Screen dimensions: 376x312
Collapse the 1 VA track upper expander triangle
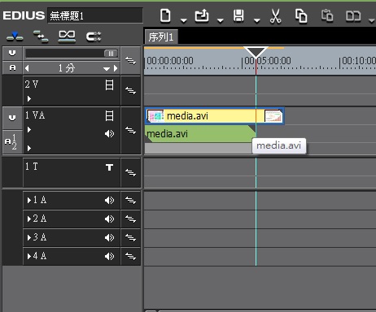[29, 130]
